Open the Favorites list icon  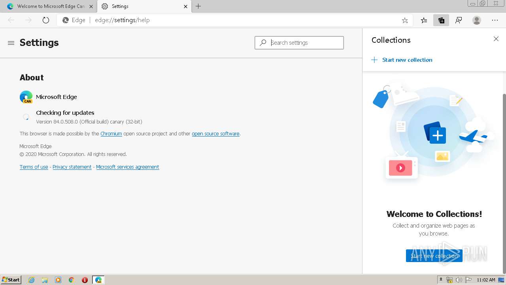click(424, 20)
